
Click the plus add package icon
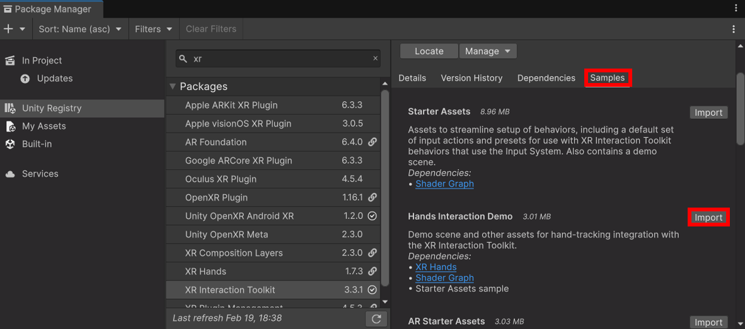(x=8, y=29)
